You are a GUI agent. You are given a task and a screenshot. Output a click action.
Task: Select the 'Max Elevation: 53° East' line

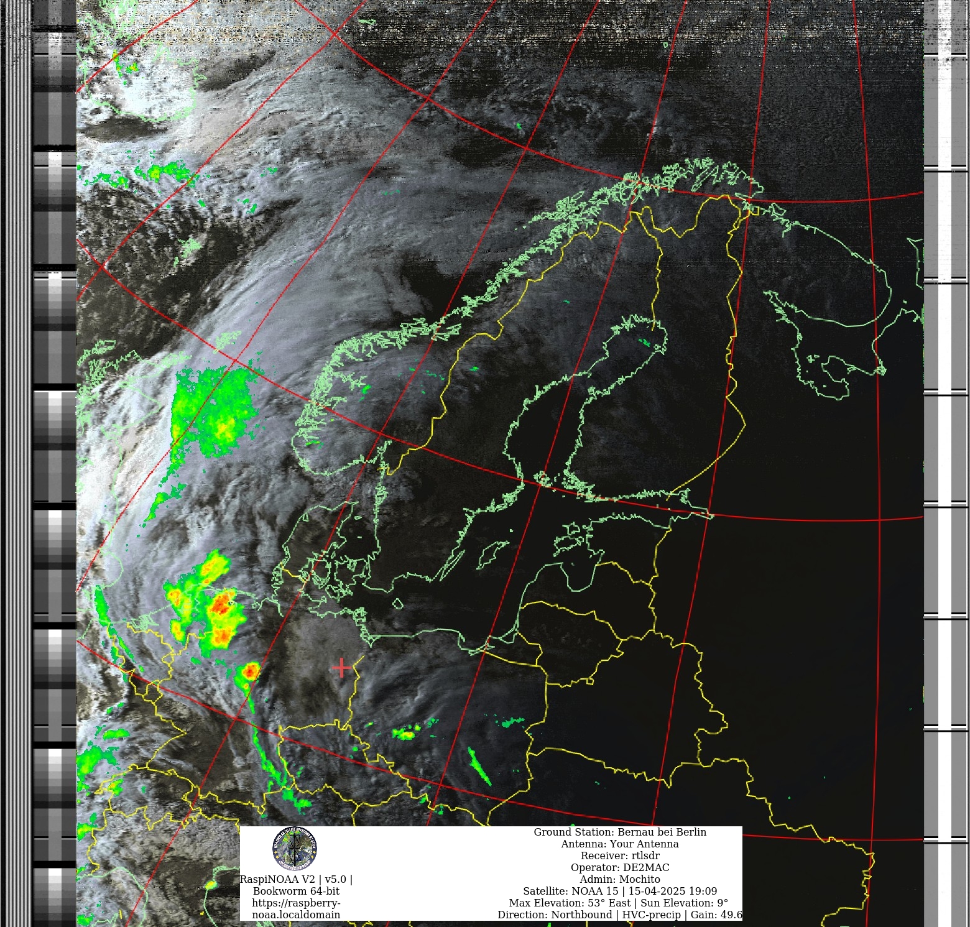[619, 903]
